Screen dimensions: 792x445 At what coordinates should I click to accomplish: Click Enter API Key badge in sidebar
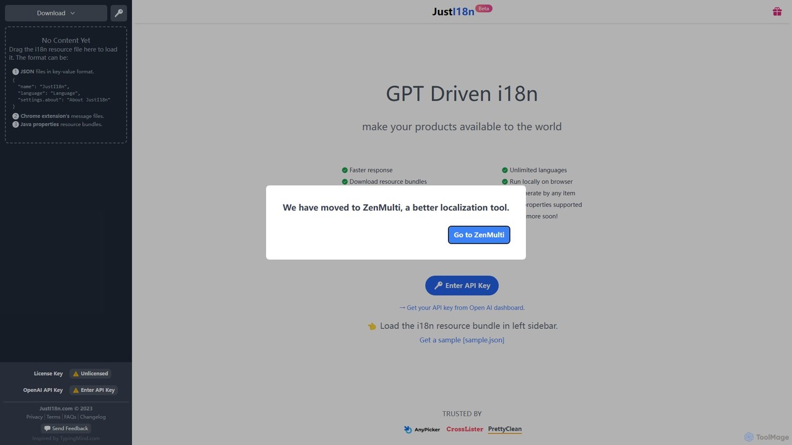point(93,391)
